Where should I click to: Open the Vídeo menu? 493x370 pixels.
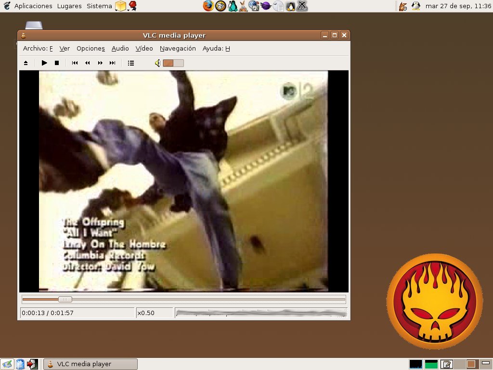point(144,49)
